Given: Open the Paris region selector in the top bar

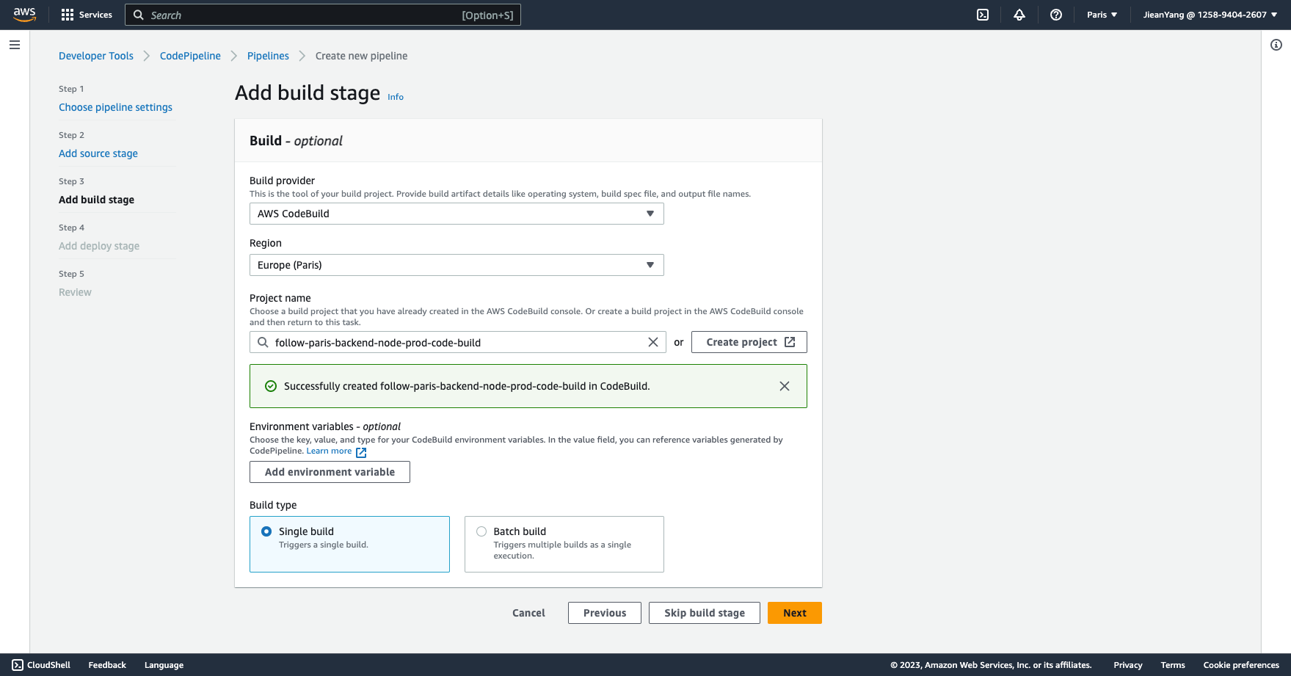Looking at the screenshot, I should (x=1102, y=15).
